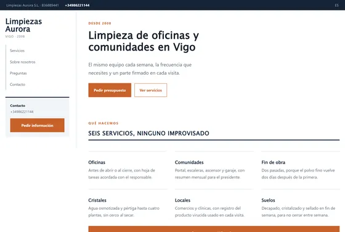Click the 'Desde 2008' label
Viewport: 345px width, 232px height.
tap(100, 23)
